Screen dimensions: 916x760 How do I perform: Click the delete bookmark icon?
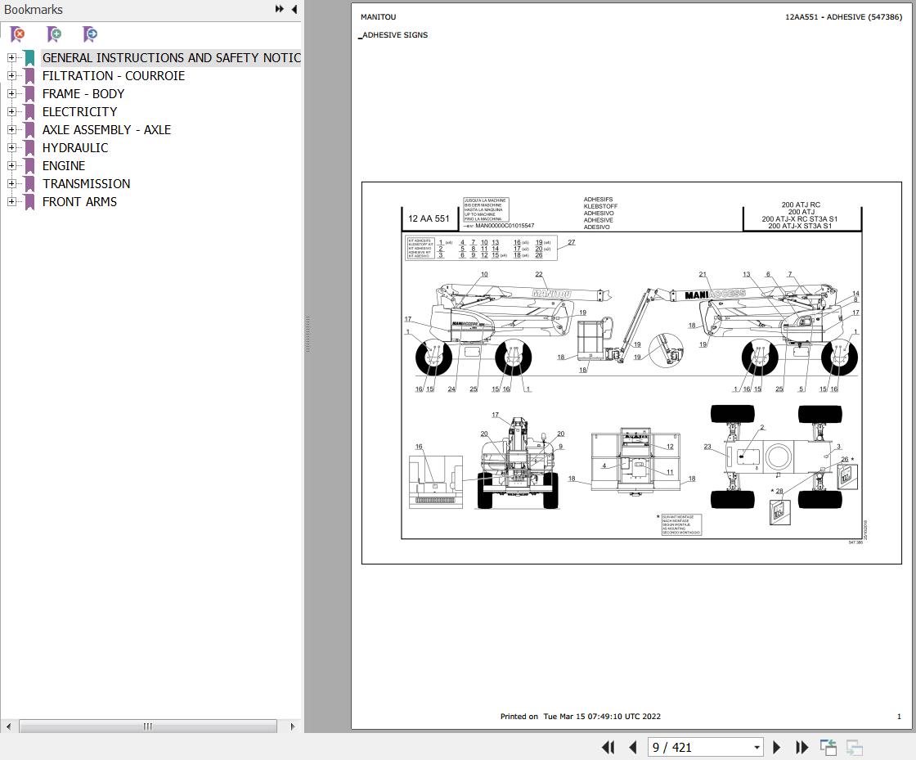17,34
